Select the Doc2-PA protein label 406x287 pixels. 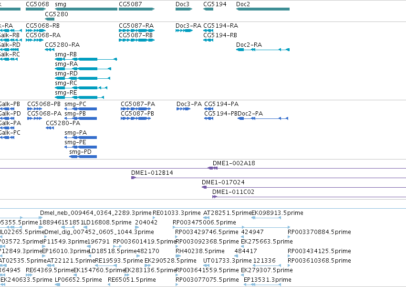[x=250, y=114]
